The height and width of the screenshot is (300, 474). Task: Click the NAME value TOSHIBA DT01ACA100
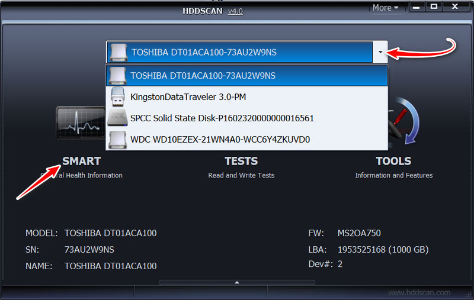(x=110, y=266)
